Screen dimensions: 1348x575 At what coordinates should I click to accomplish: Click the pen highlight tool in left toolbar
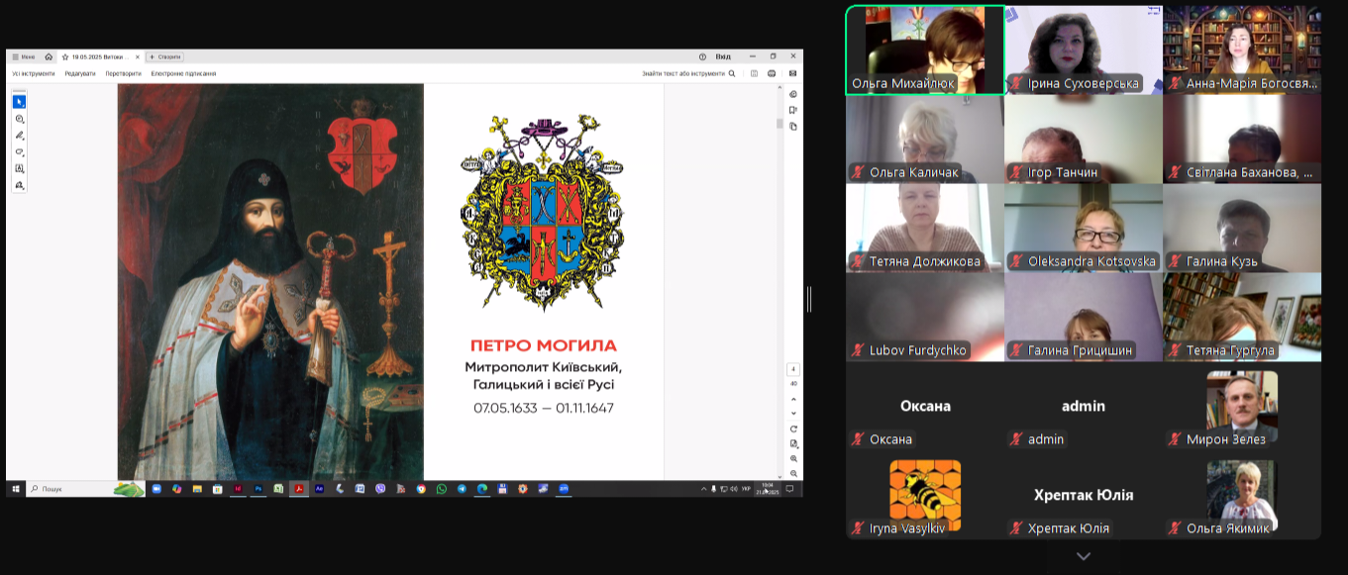pyautogui.click(x=19, y=136)
